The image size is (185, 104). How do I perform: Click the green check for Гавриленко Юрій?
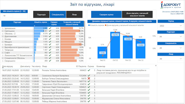[89, 84]
